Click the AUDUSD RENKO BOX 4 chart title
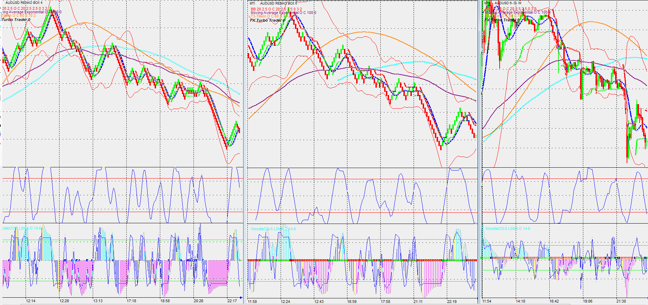 click(24, 2)
